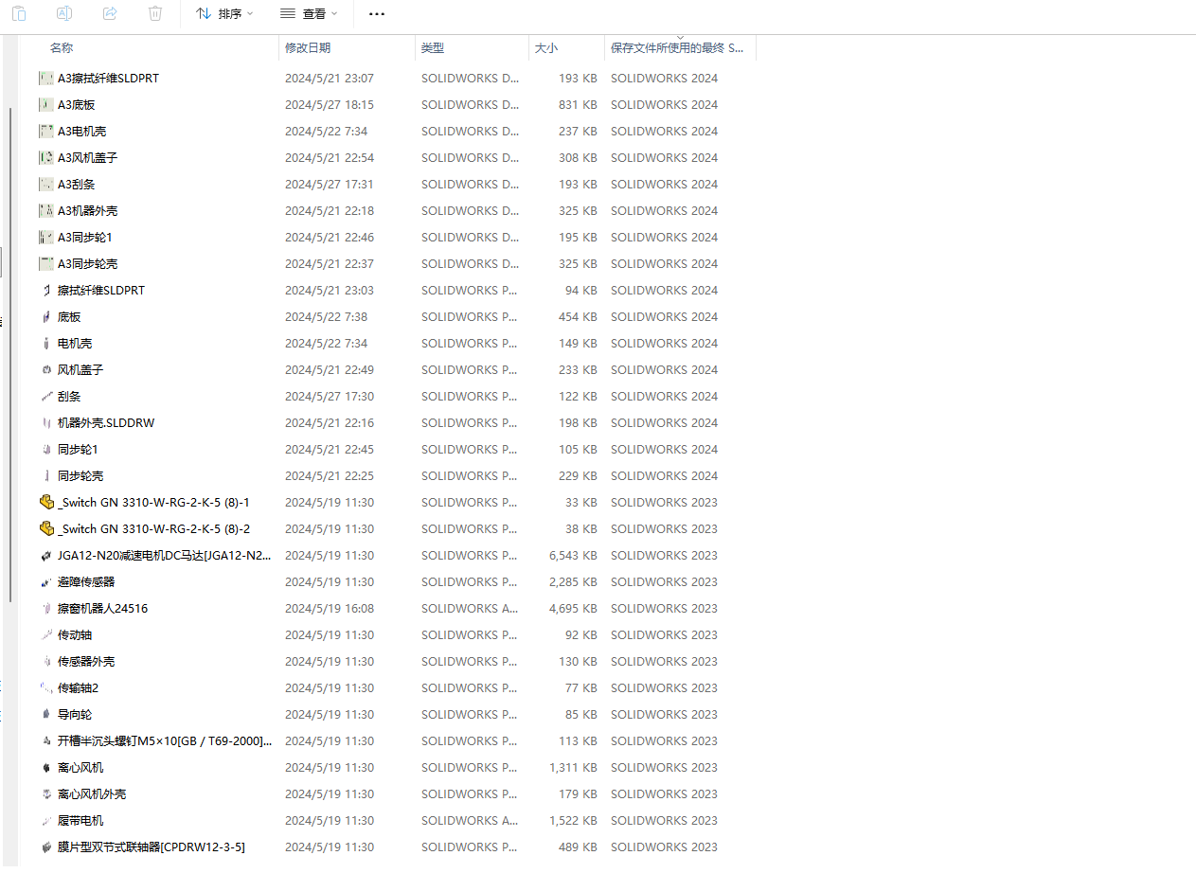The width and height of the screenshot is (1196, 891).
Task: Click the size value 1,522 KB
Action: coord(573,820)
